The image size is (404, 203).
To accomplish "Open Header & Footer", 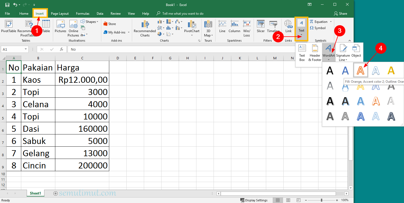I will click(315, 53).
